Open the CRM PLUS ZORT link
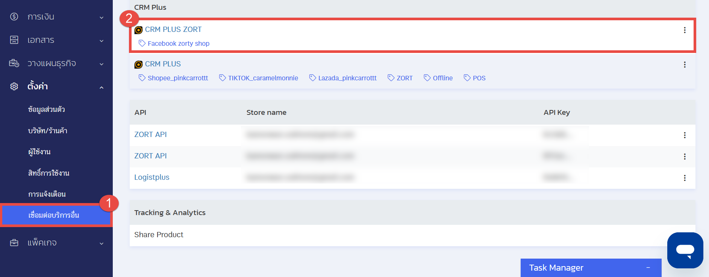The height and width of the screenshot is (277, 709). [x=173, y=29]
